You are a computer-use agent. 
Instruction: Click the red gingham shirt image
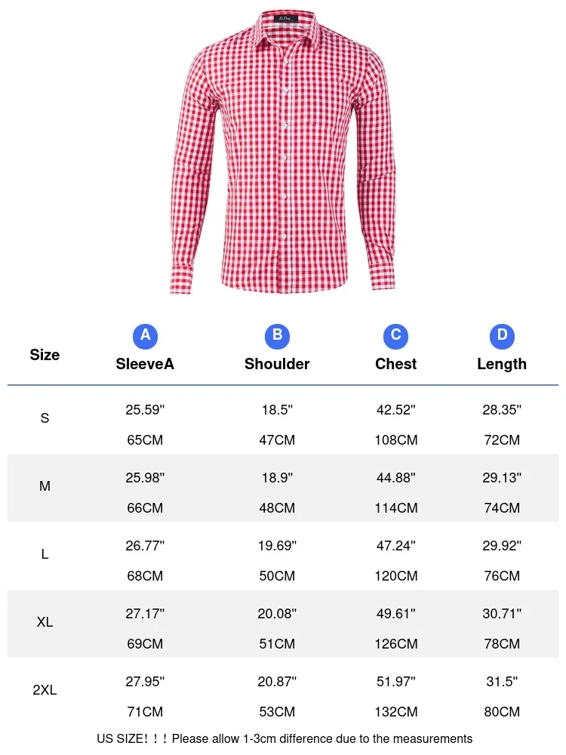pos(283,152)
